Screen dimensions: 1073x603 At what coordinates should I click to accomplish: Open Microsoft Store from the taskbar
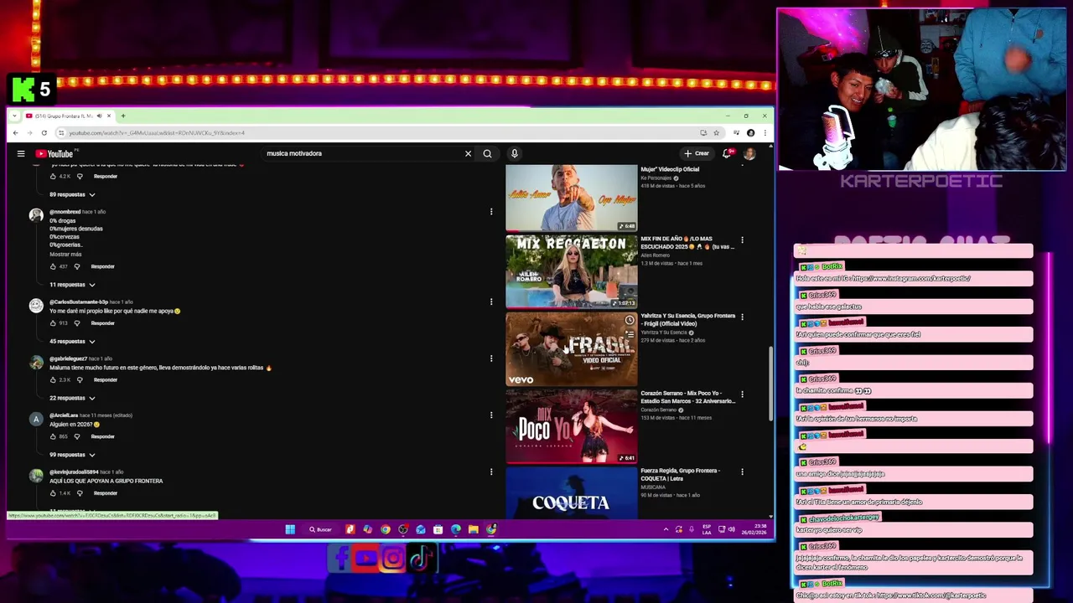[x=438, y=529]
